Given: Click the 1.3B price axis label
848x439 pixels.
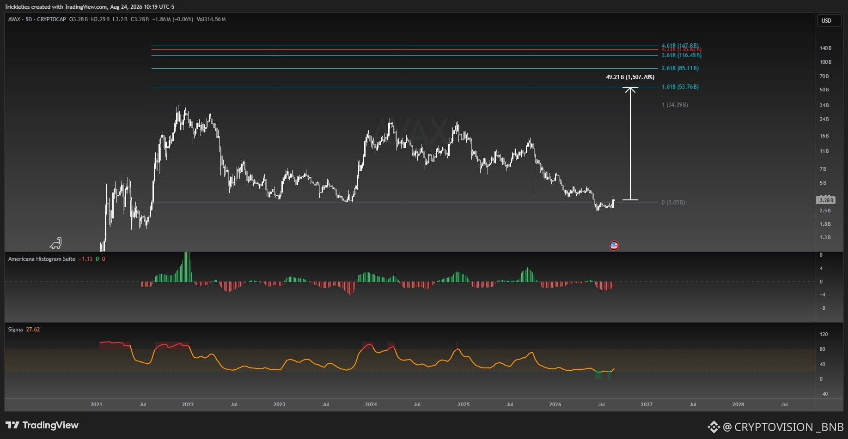Looking at the screenshot, I should click(825, 238).
